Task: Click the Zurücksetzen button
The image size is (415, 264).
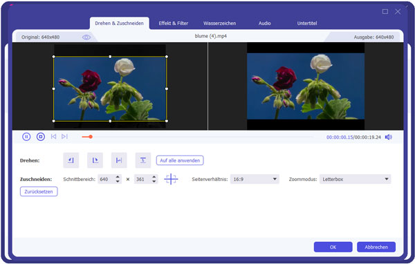Action: click(x=39, y=191)
